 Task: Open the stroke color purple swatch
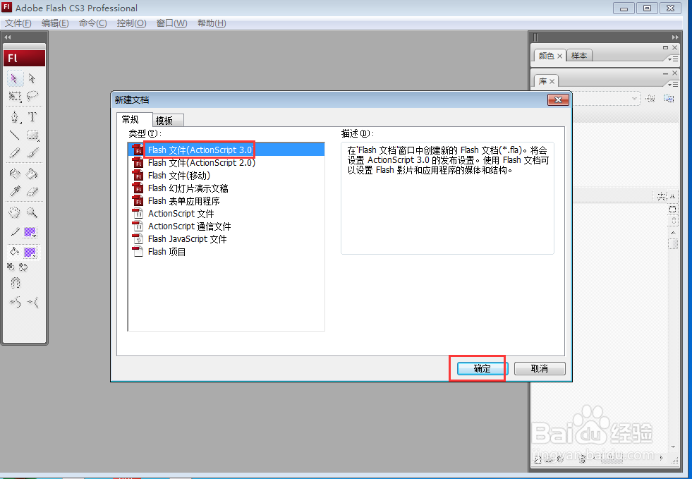click(30, 232)
